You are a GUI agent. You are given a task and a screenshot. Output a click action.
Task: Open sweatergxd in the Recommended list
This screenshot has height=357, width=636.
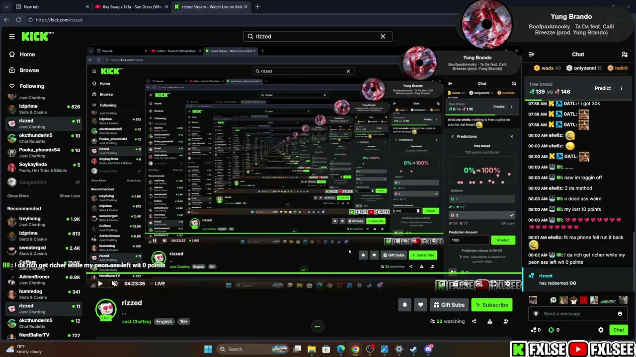(43, 250)
